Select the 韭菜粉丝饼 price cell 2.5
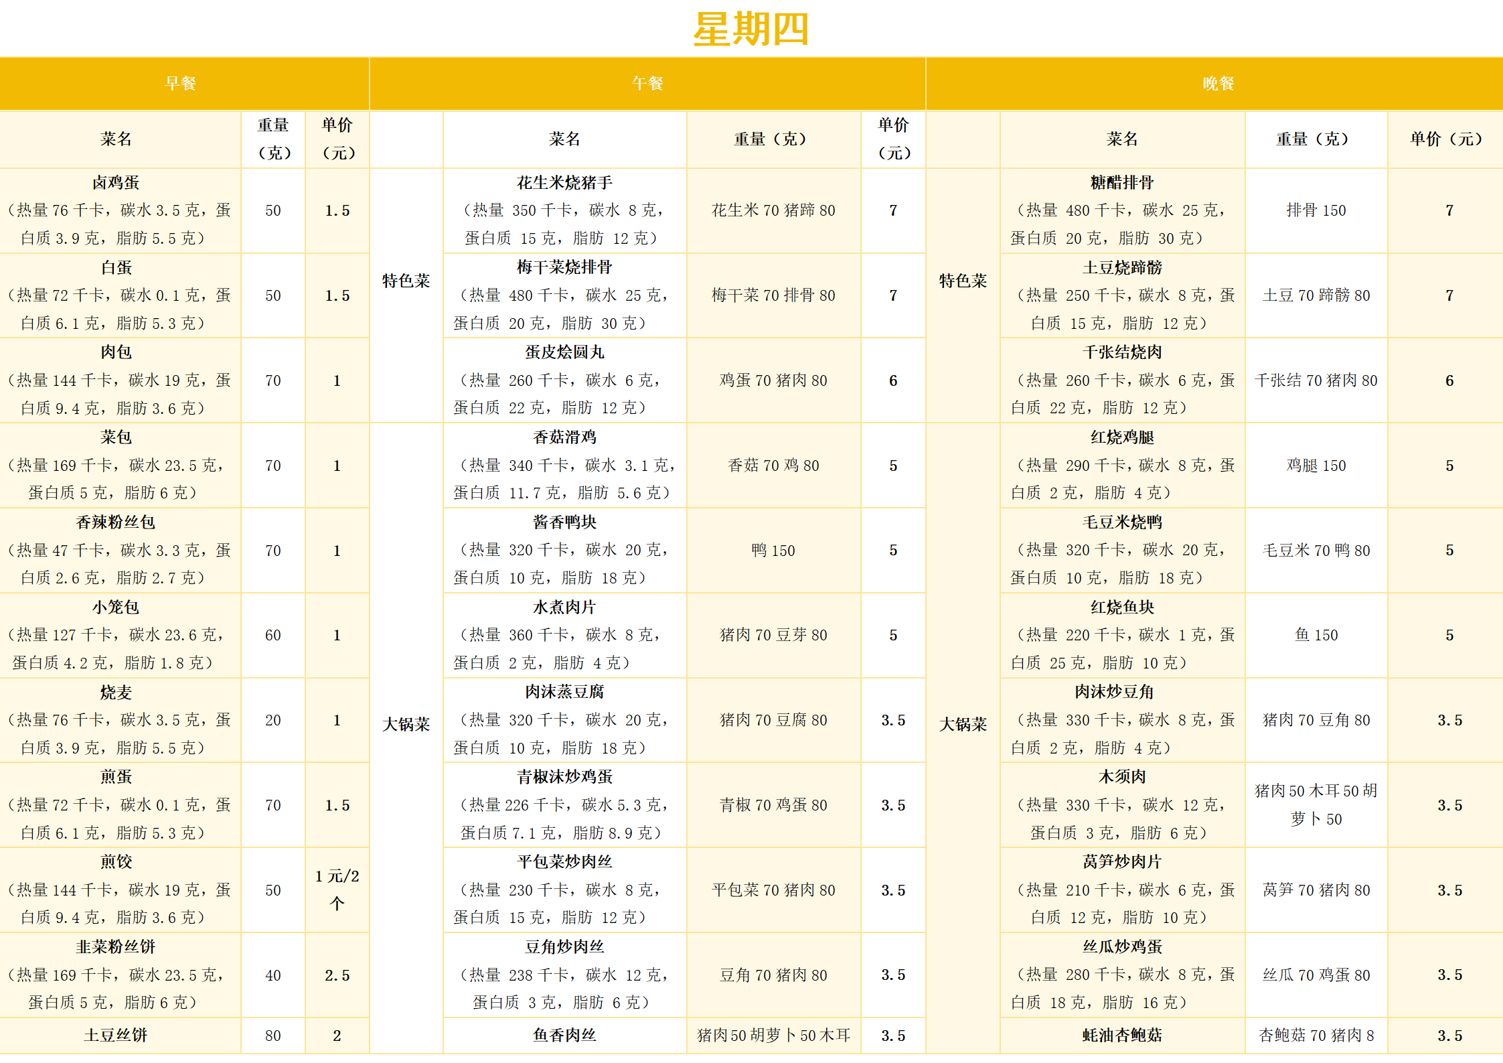The width and height of the screenshot is (1503, 1063). pyautogui.click(x=337, y=975)
